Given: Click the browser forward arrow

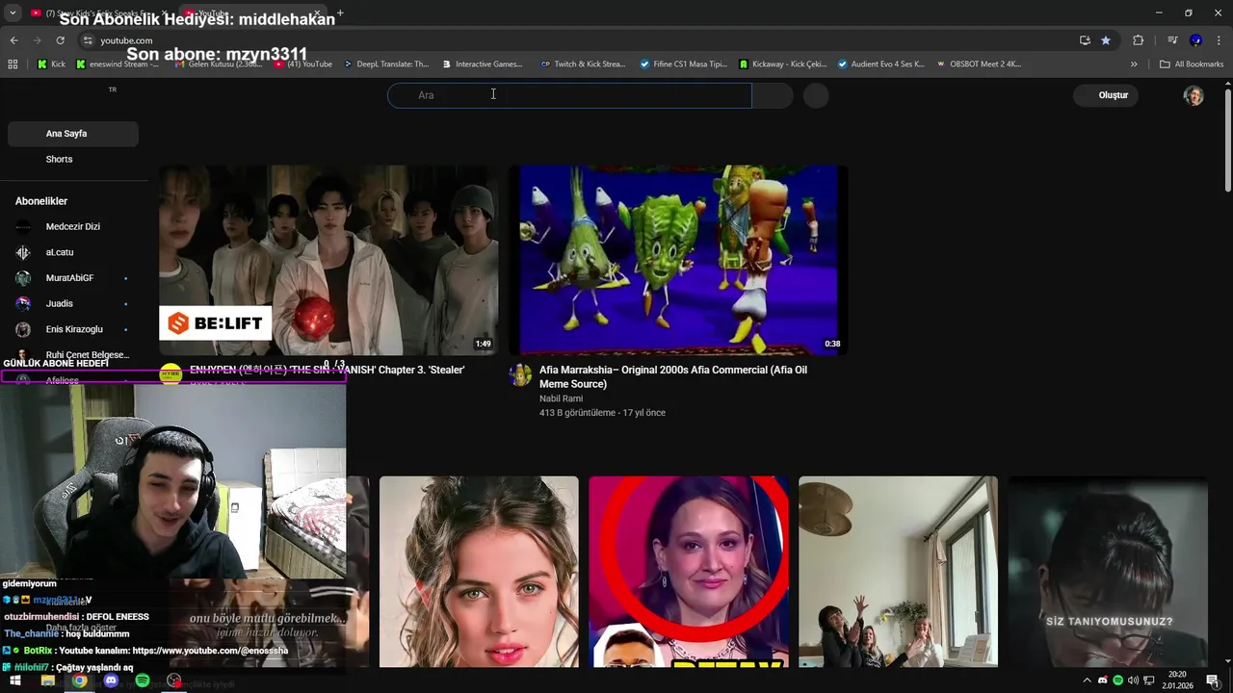Looking at the screenshot, I should (x=37, y=40).
